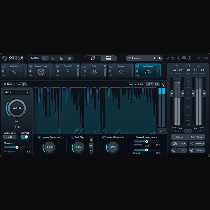Click the Transient stereo independence slider
This screenshot has width=210, height=210.
coord(146,141)
